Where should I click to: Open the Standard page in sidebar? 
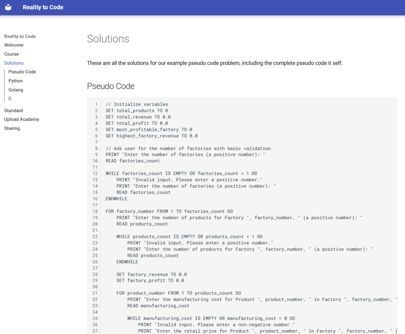[x=13, y=111]
